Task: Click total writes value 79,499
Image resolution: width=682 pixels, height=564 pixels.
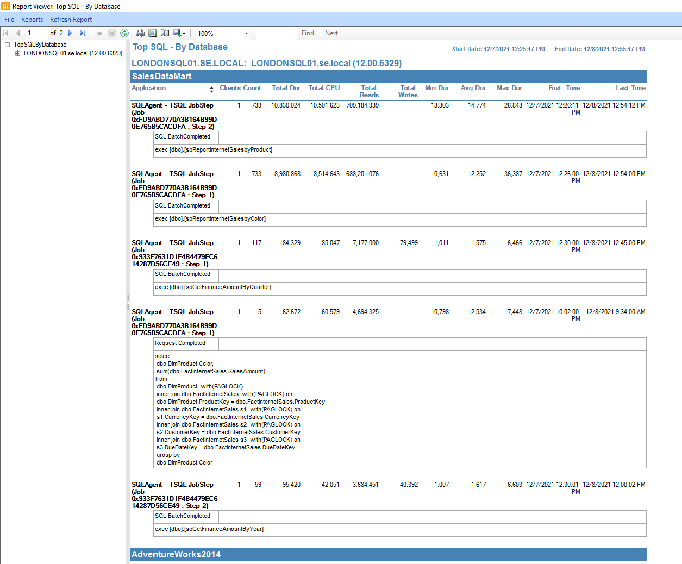Action: (409, 243)
